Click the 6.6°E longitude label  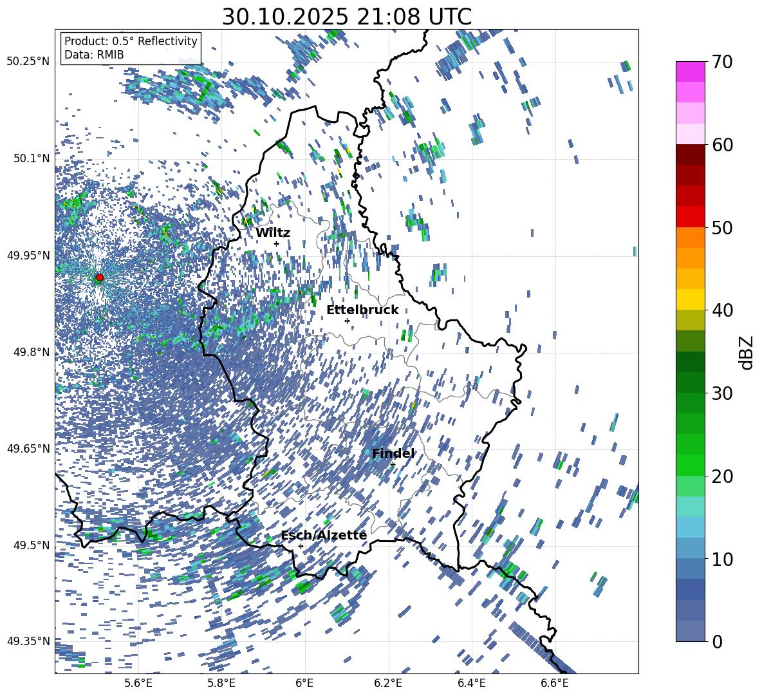click(x=555, y=683)
